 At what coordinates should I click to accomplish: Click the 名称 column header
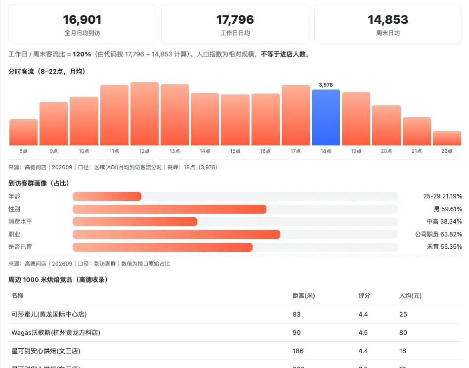point(17,296)
